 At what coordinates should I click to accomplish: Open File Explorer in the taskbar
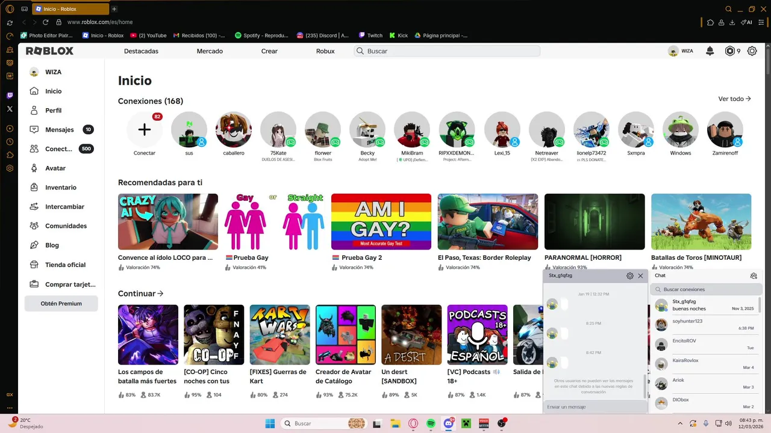[395, 423]
